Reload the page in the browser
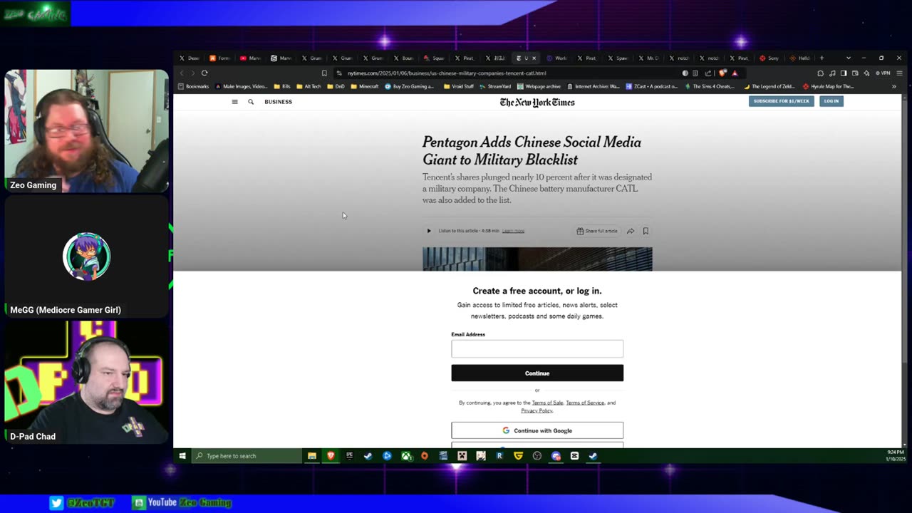Screen dimensions: 912x513 point(204,73)
